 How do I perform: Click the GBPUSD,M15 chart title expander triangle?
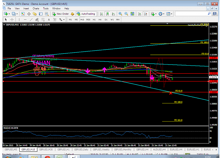click(4, 25)
